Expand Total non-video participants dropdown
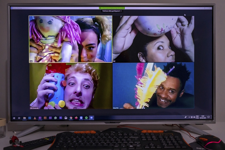This screenshot has height=150, width=225. click(x=112, y=11)
